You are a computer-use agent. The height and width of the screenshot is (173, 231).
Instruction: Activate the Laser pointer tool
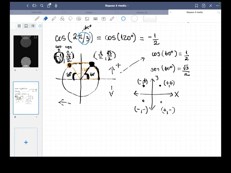click(112, 19)
